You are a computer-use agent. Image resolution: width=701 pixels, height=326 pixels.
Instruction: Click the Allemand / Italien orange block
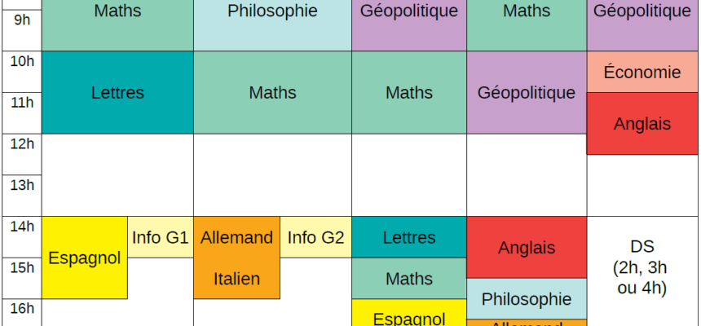click(236, 258)
